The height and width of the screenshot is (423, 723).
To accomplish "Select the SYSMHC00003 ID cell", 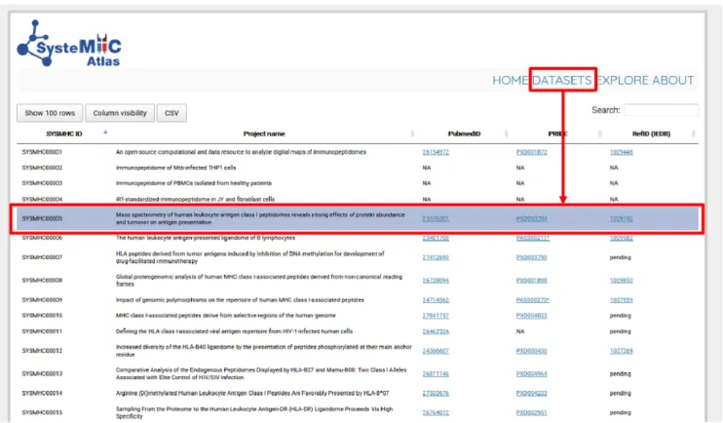I will click(42, 183).
